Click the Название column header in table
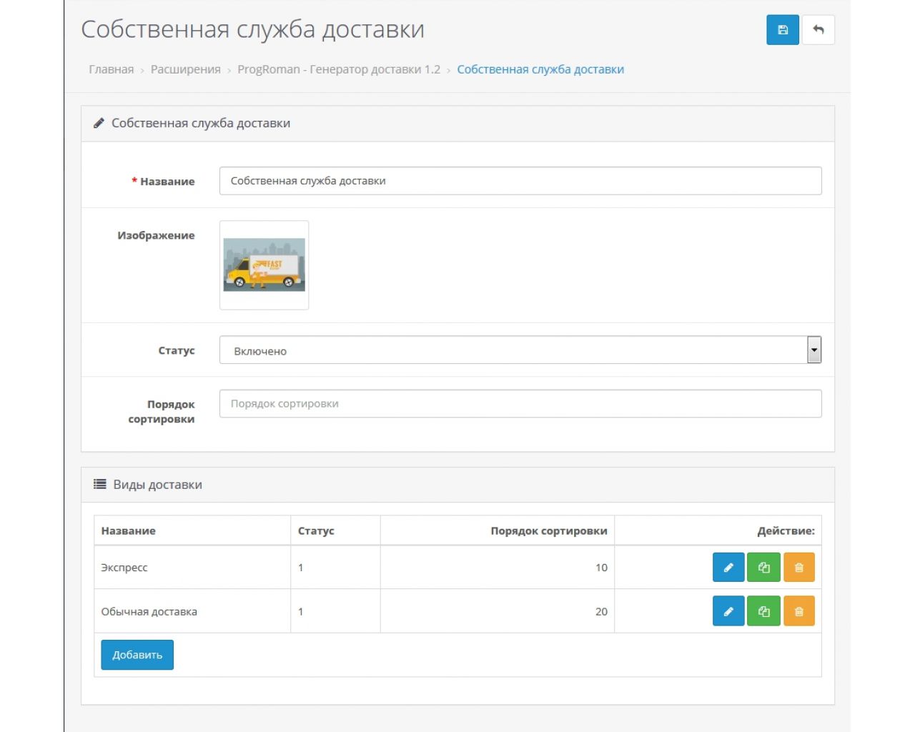This screenshot has width=915, height=732. [x=129, y=531]
